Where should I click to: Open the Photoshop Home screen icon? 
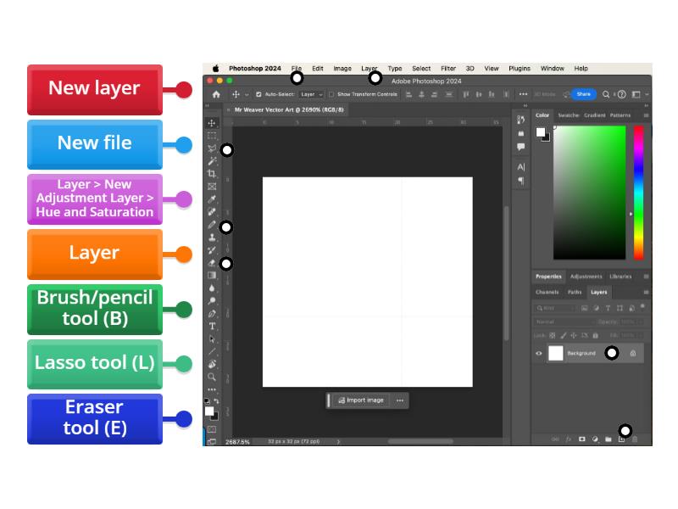click(x=216, y=94)
